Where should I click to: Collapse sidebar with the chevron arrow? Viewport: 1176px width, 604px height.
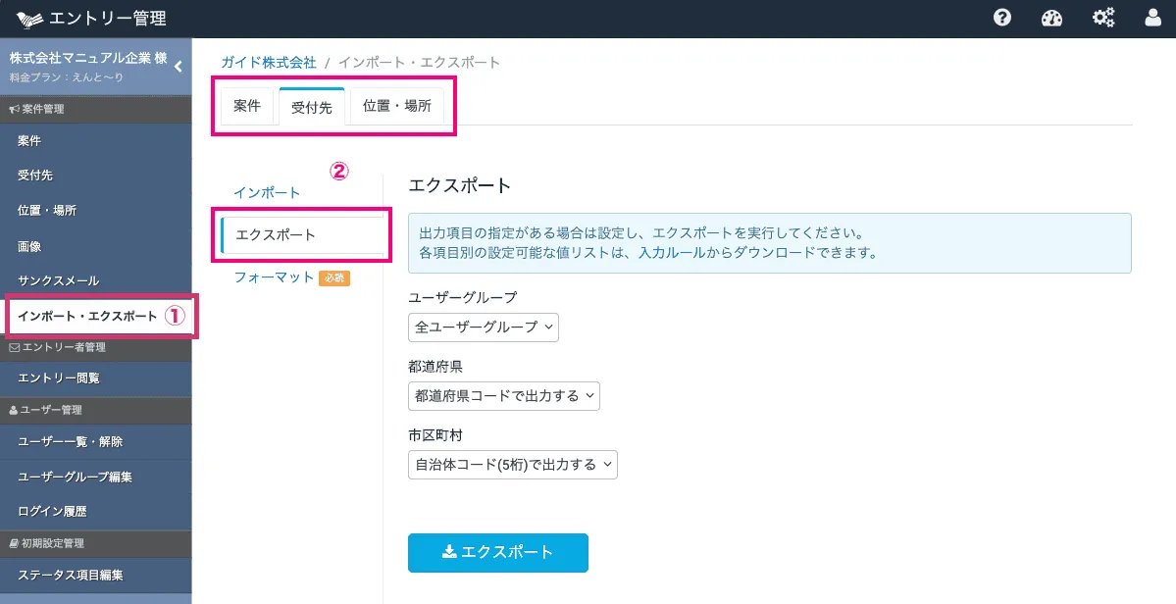(x=179, y=67)
